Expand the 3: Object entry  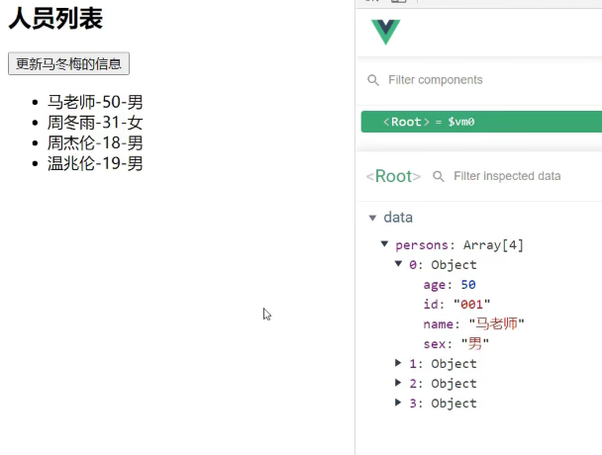pyautogui.click(x=398, y=404)
